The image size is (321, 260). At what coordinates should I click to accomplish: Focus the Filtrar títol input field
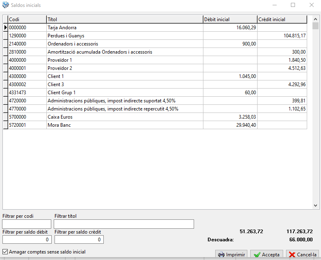pos(124,224)
